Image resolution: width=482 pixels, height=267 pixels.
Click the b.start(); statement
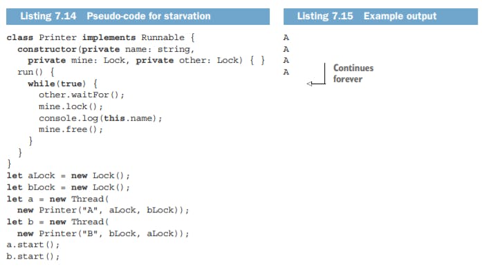(33, 256)
